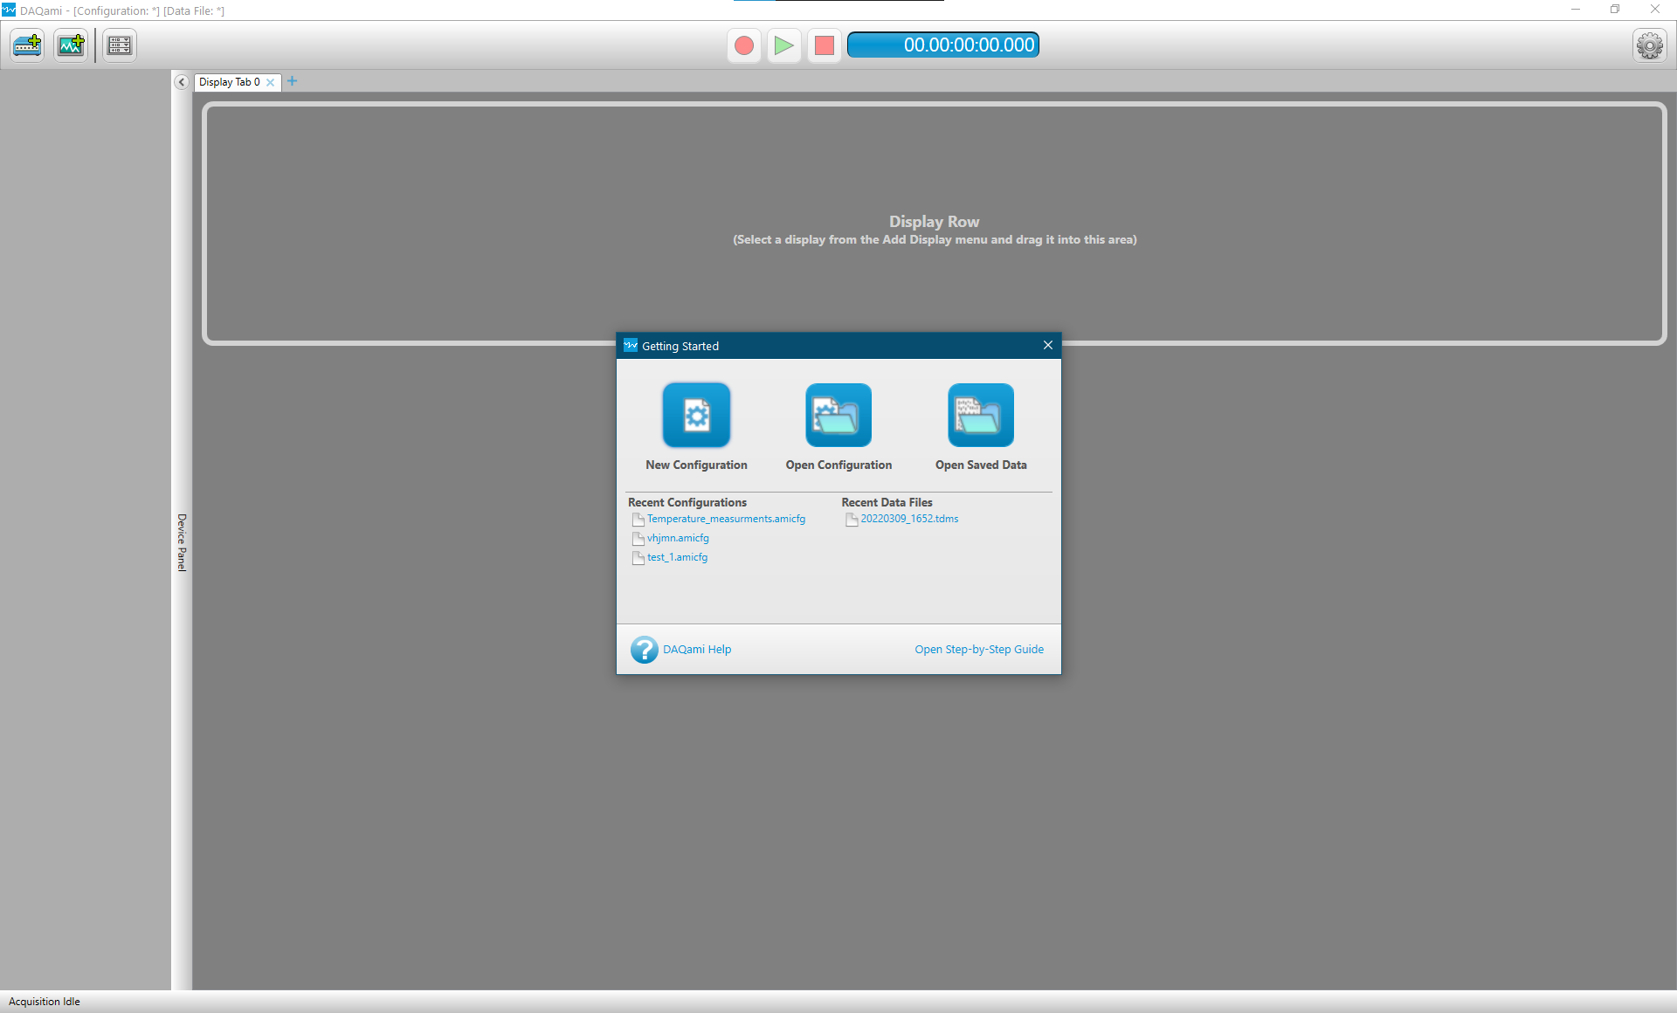Screen dimensions: 1677x1013
Task: Click the elapsed time counter display
Action: (x=943, y=45)
